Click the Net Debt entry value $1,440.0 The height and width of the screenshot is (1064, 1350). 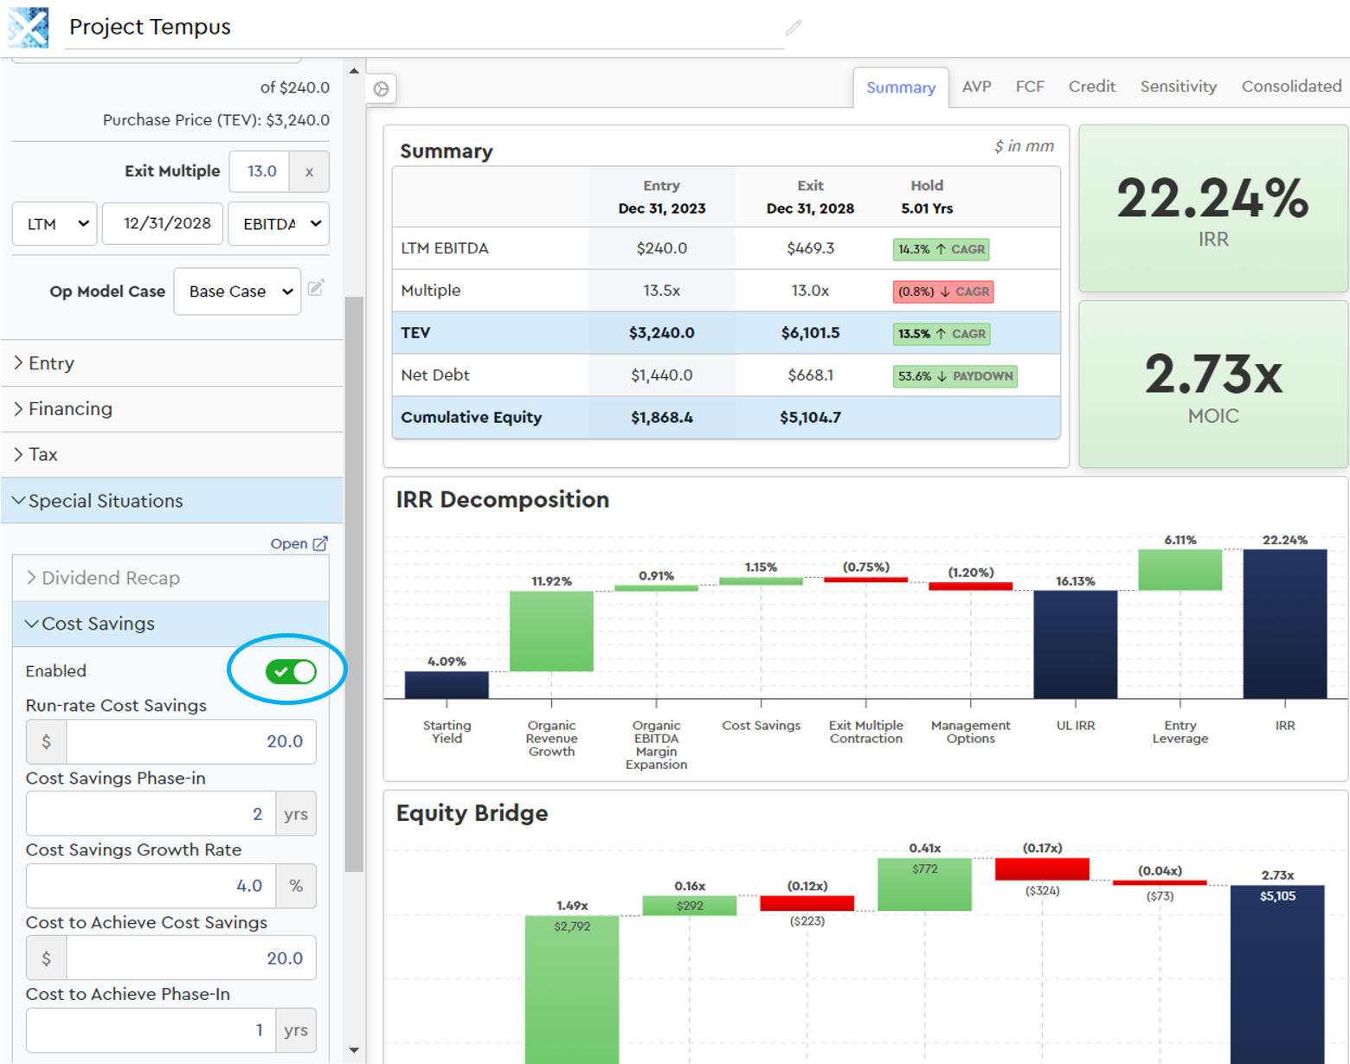(661, 375)
